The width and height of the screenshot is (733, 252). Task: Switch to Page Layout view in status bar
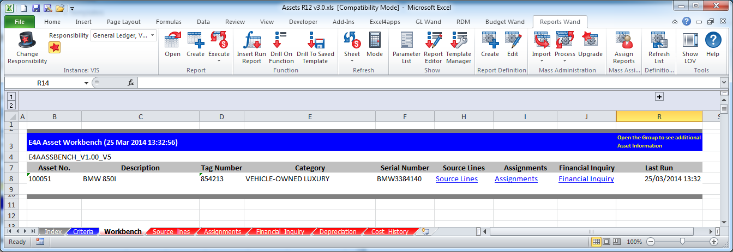click(606, 242)
